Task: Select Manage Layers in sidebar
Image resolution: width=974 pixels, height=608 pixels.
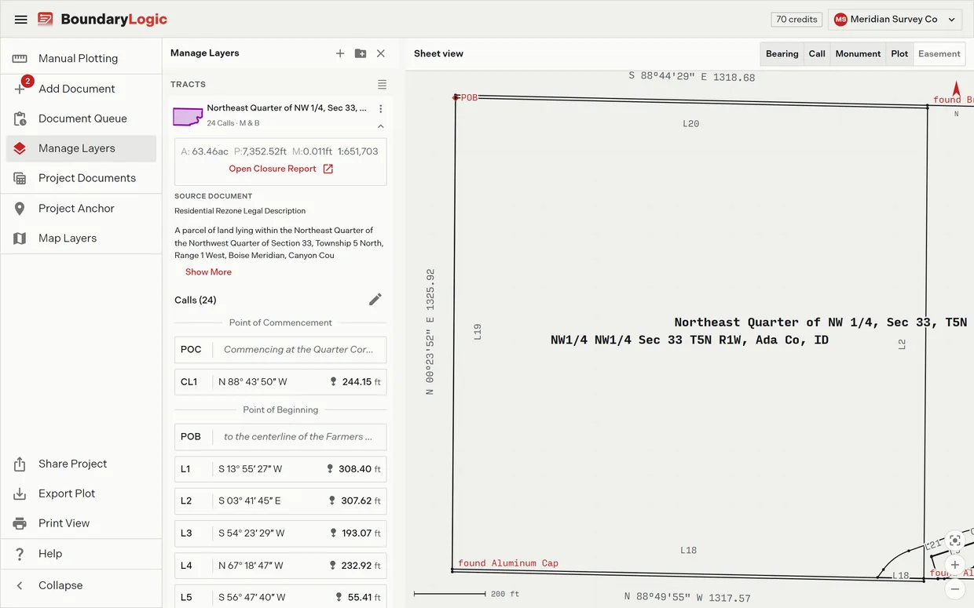Action: (x=81, y=148)
